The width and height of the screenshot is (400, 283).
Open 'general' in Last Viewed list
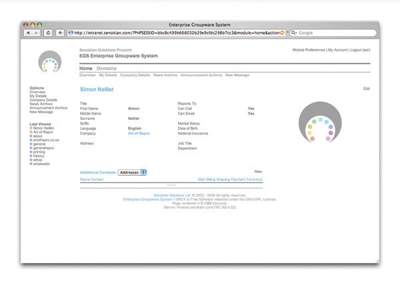click(39, 144)
